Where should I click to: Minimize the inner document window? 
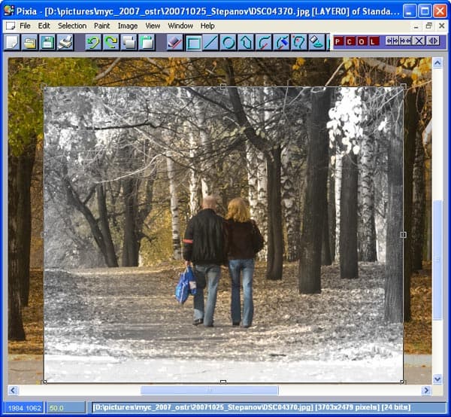416,26
